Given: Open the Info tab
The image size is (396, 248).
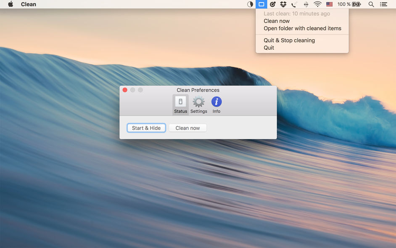Looking at the screenshot, I should tap(216, 105).
